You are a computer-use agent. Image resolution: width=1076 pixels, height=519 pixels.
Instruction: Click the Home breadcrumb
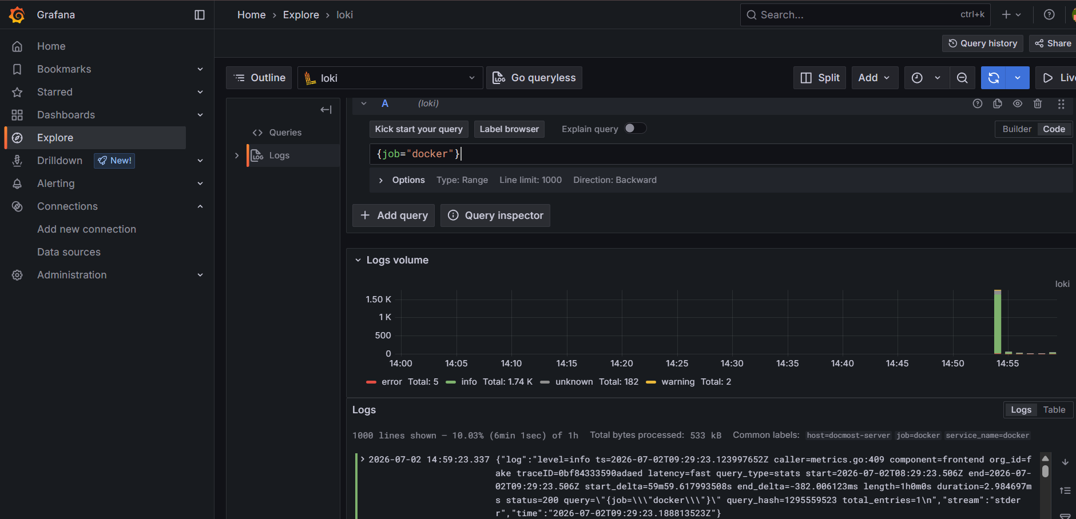pyautogui.click(x=251, y=15)
